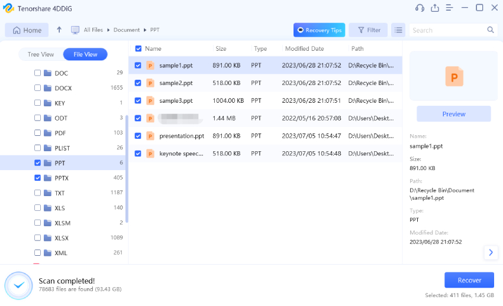Viewport: 503px width, 306px height.
Task: Switch to list view layout icon
Action: pos(398,30)
